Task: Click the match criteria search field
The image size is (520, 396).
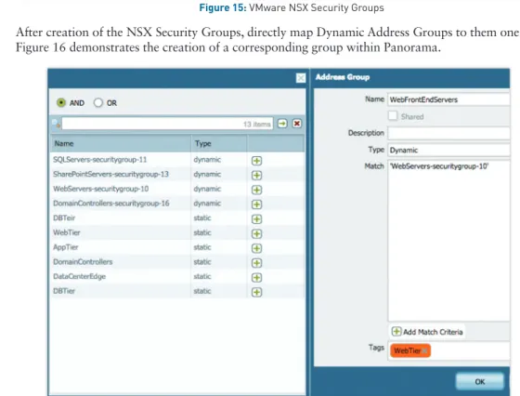Action: (167, 124)
